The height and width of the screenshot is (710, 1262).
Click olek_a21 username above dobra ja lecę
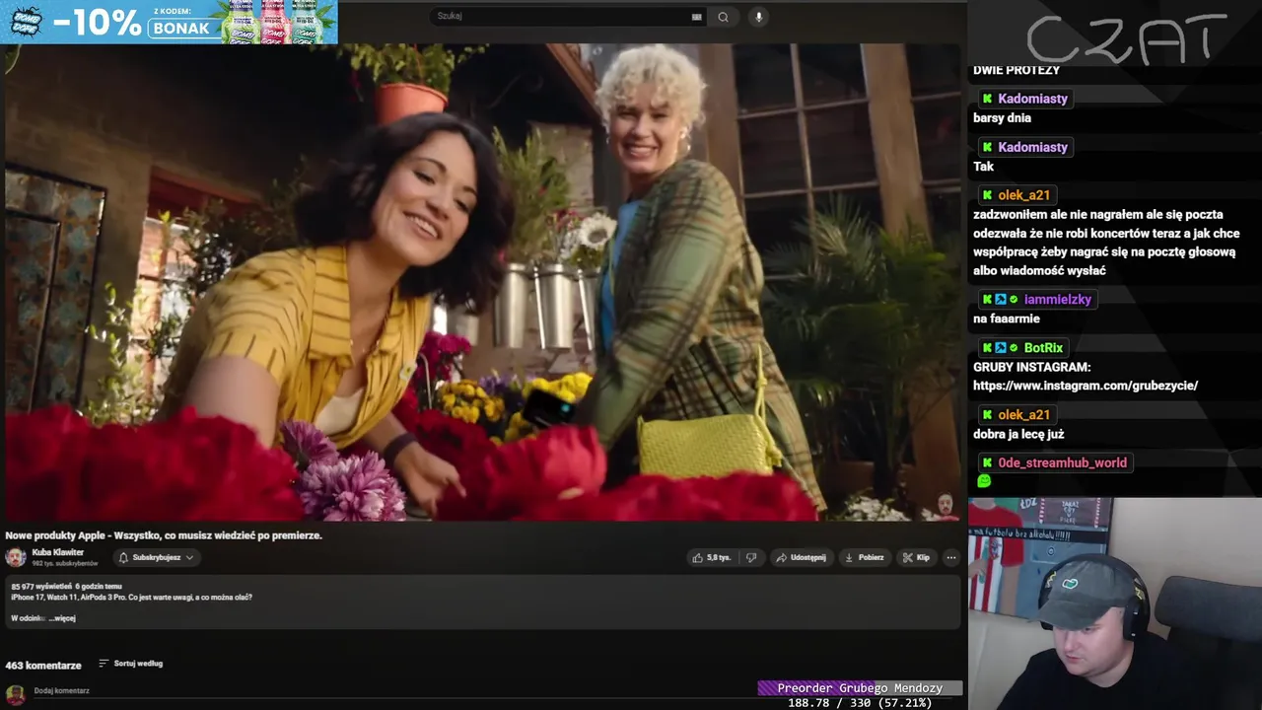(x=1023, y=414)
